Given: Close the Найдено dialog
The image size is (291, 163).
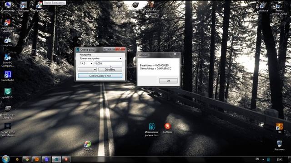Looking at the screenshot, I should 175,54.
